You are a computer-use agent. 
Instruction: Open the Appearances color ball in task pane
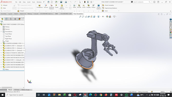click(x=170, y=32)
